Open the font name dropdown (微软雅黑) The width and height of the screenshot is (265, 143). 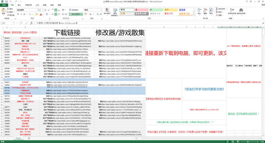(x=37, y=10)
